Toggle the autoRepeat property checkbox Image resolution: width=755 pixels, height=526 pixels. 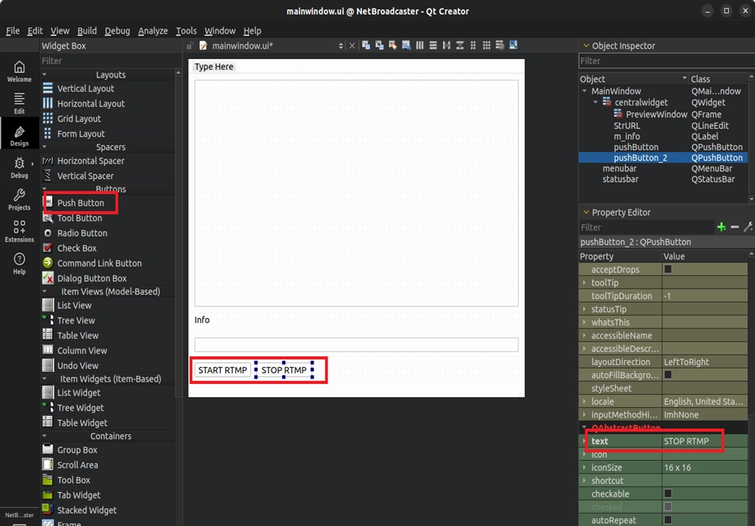pos(668,520)
